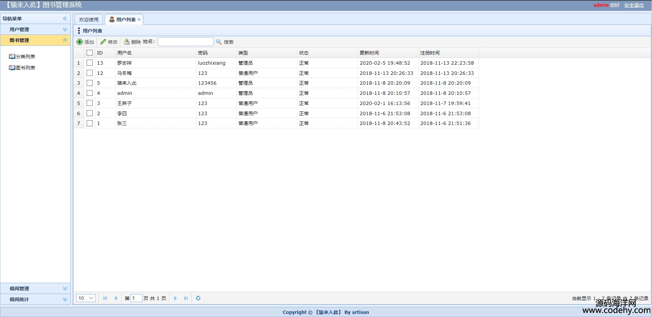Viewport: 652px width, 317px height.
Task: Click the 姓名 search input field
Action: (185, 42)
